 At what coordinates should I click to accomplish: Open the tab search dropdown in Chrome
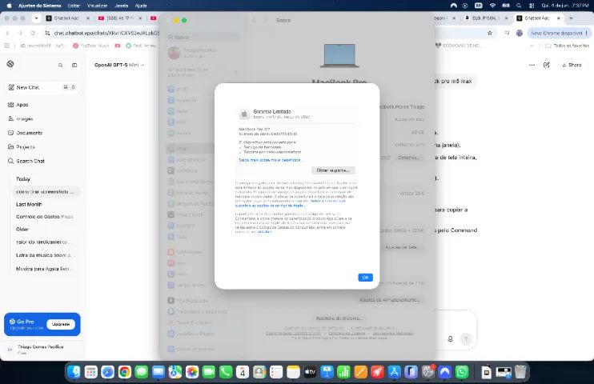pos(36,18)
